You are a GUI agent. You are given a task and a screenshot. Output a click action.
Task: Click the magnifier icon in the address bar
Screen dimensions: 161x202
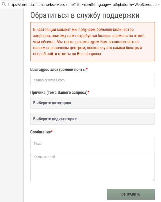[4, 5]
